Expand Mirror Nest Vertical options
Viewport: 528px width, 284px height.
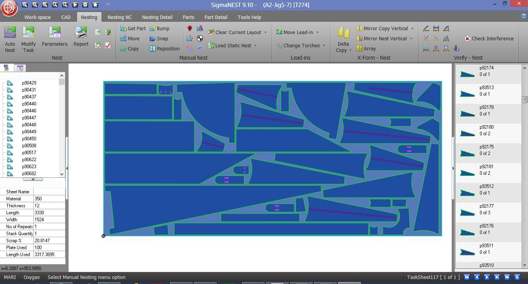point(411,39)
